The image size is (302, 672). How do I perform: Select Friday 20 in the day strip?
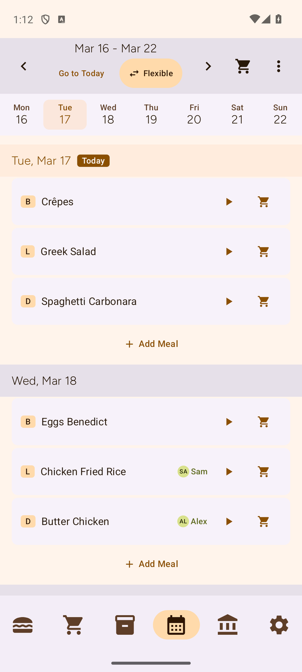pos(194,114)
